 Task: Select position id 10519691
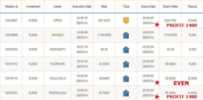tap(11, 20)
